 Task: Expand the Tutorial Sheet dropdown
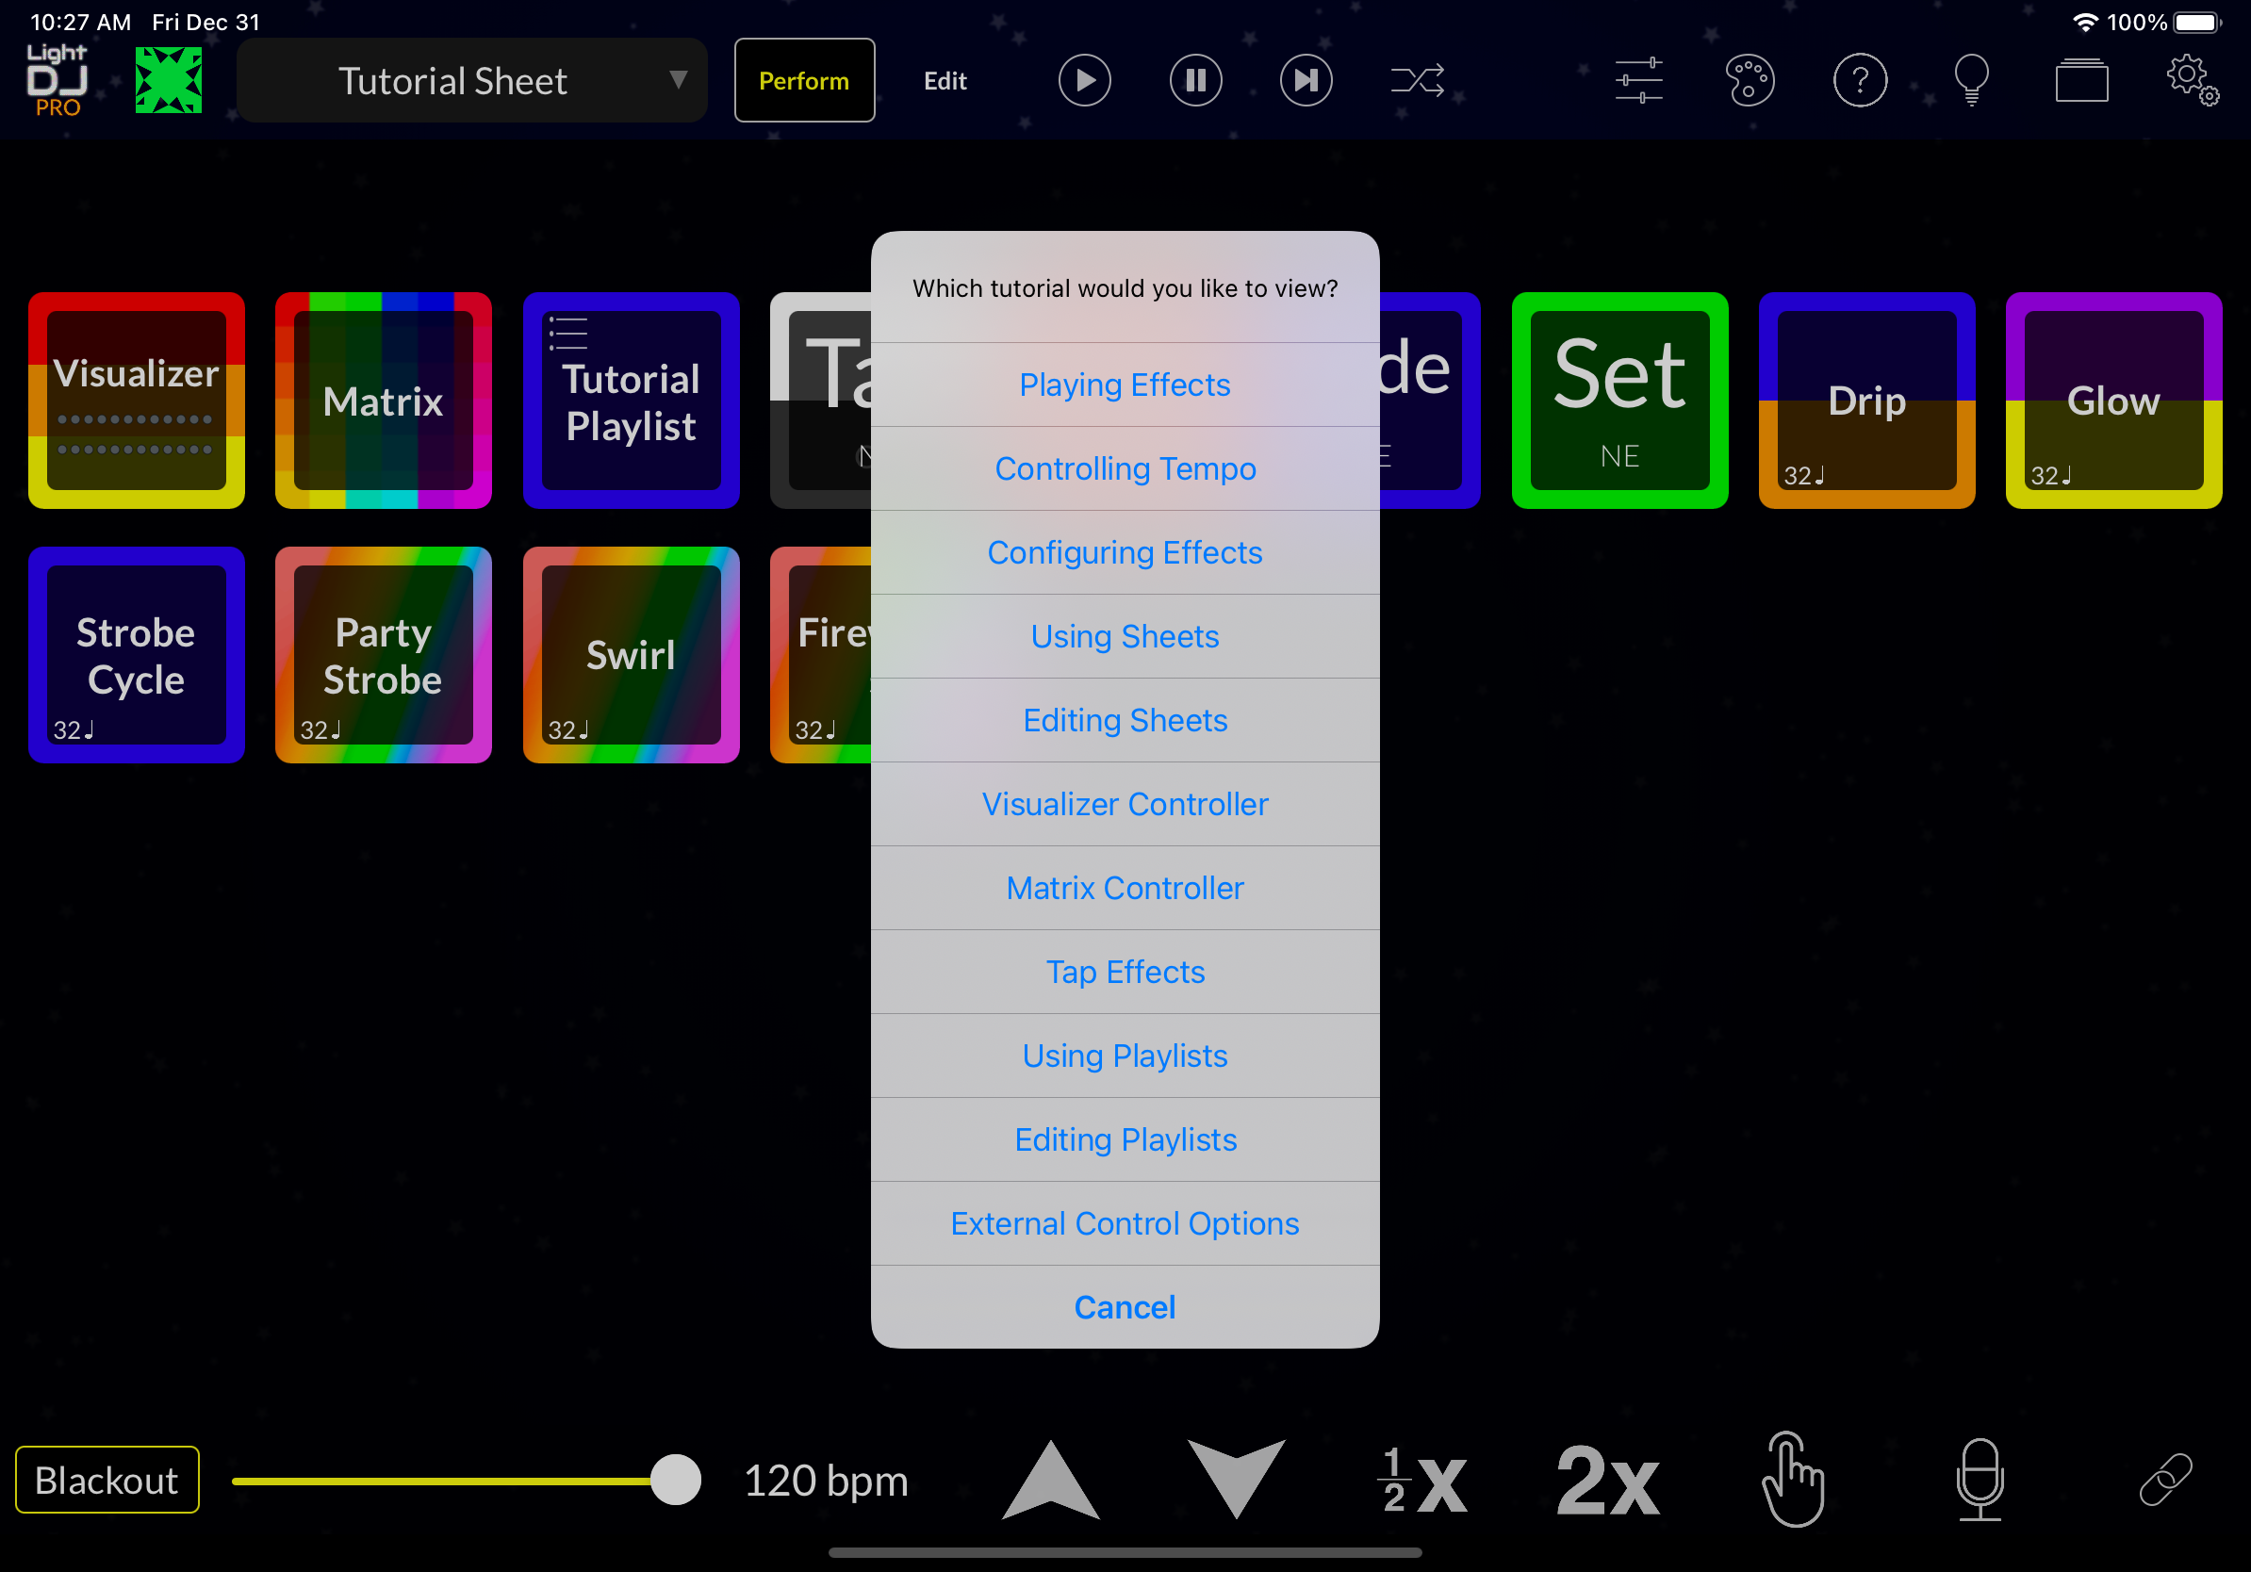pyautogui.click(x=471, y=80)
